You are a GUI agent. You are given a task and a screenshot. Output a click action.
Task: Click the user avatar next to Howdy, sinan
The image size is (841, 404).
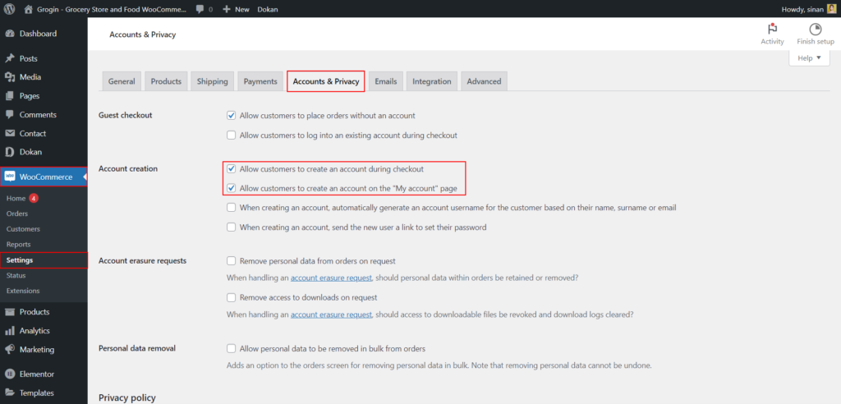pos(831,9)
